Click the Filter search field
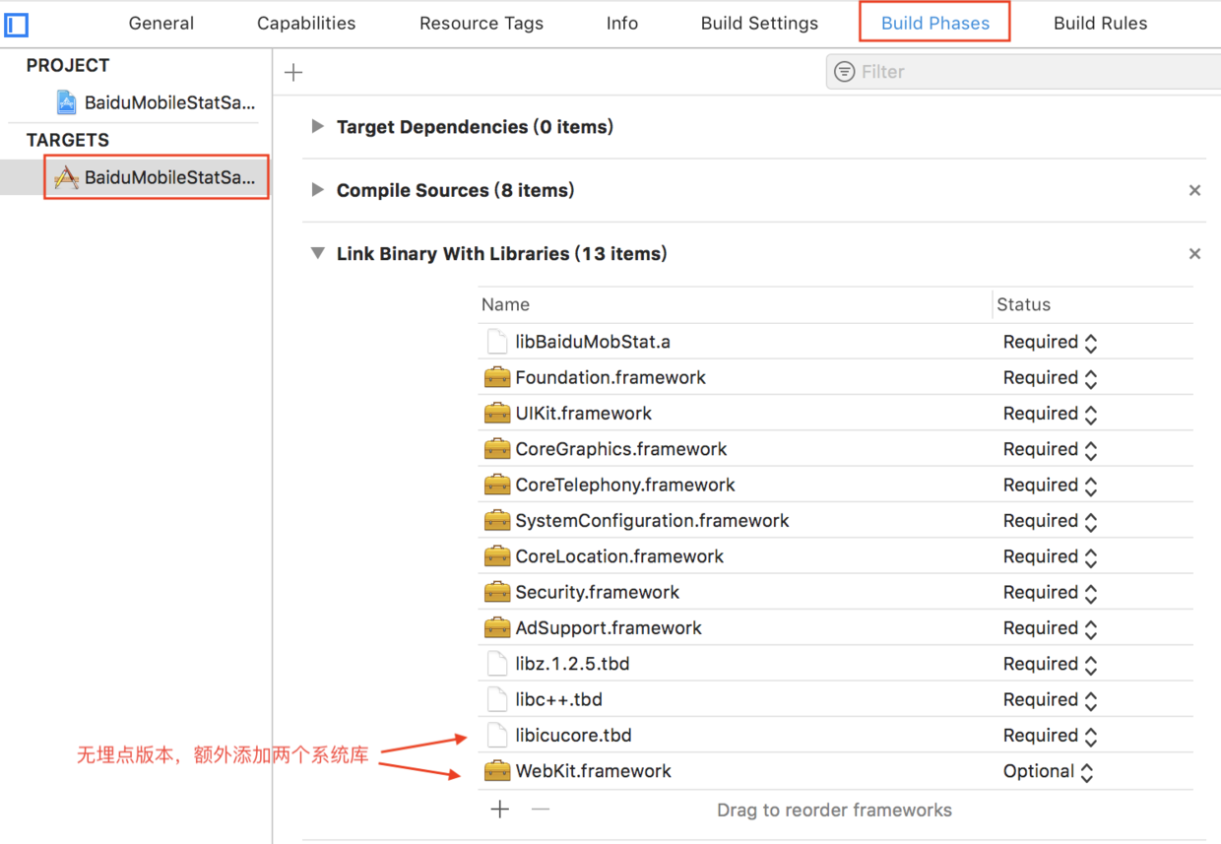 pos(1024,72)
